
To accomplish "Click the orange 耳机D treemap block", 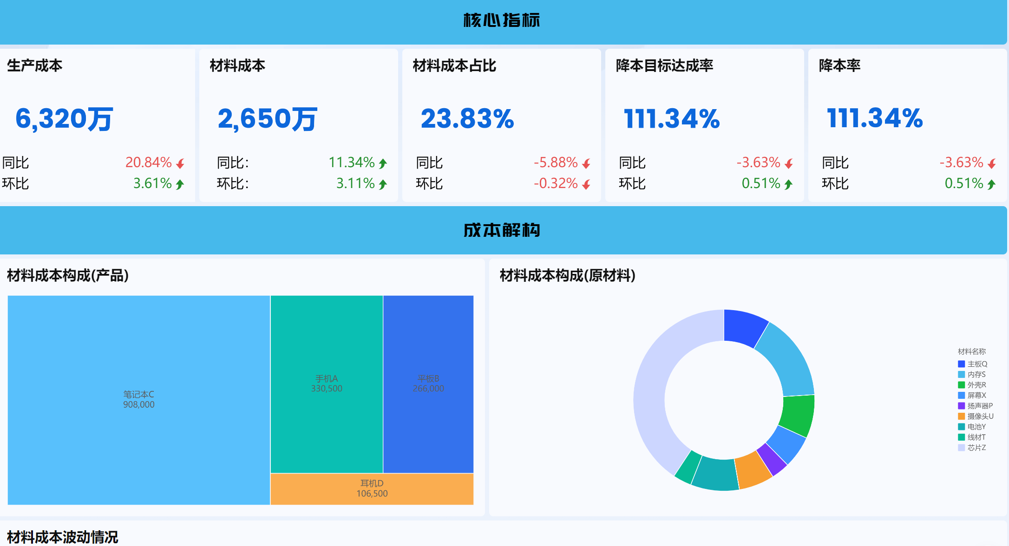I will 372,488.
